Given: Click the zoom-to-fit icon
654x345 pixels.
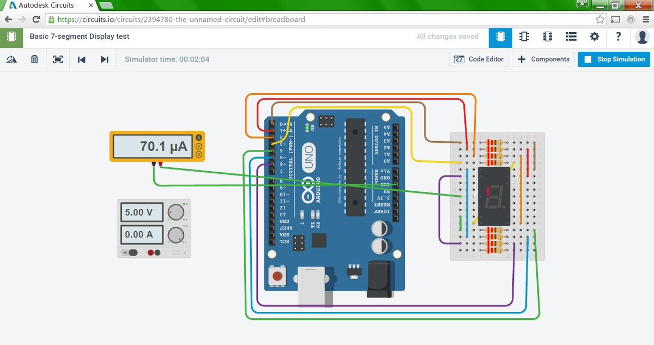Looking at the screenshot, I should [58, 59].
